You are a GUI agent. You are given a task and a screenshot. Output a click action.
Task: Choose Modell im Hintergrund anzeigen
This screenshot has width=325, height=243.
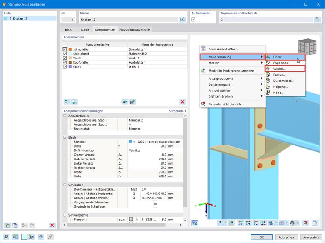(x=232, y=71)
